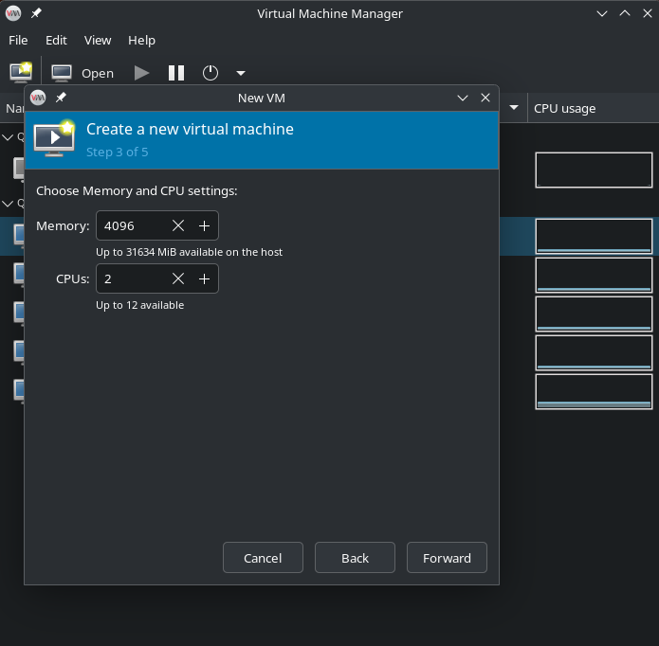
Task: Click the pin icon on Virtual Machine Manager titlebar
Action: (36, 13)
